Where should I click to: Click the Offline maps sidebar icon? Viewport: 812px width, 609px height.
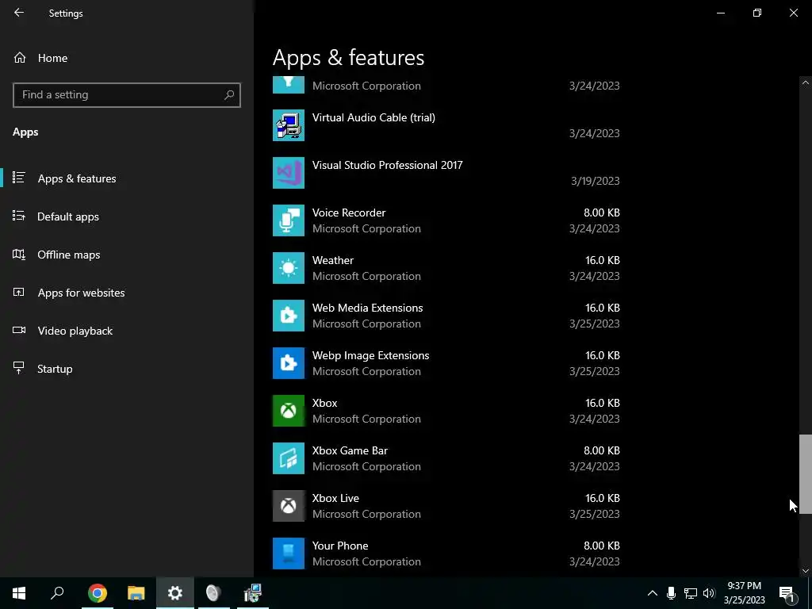[19, 255]
